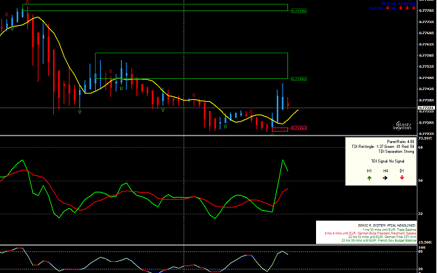Click the 'TDI Separation: Strong' text
Viewport: 437px width, 273px height.
(396, 152)
